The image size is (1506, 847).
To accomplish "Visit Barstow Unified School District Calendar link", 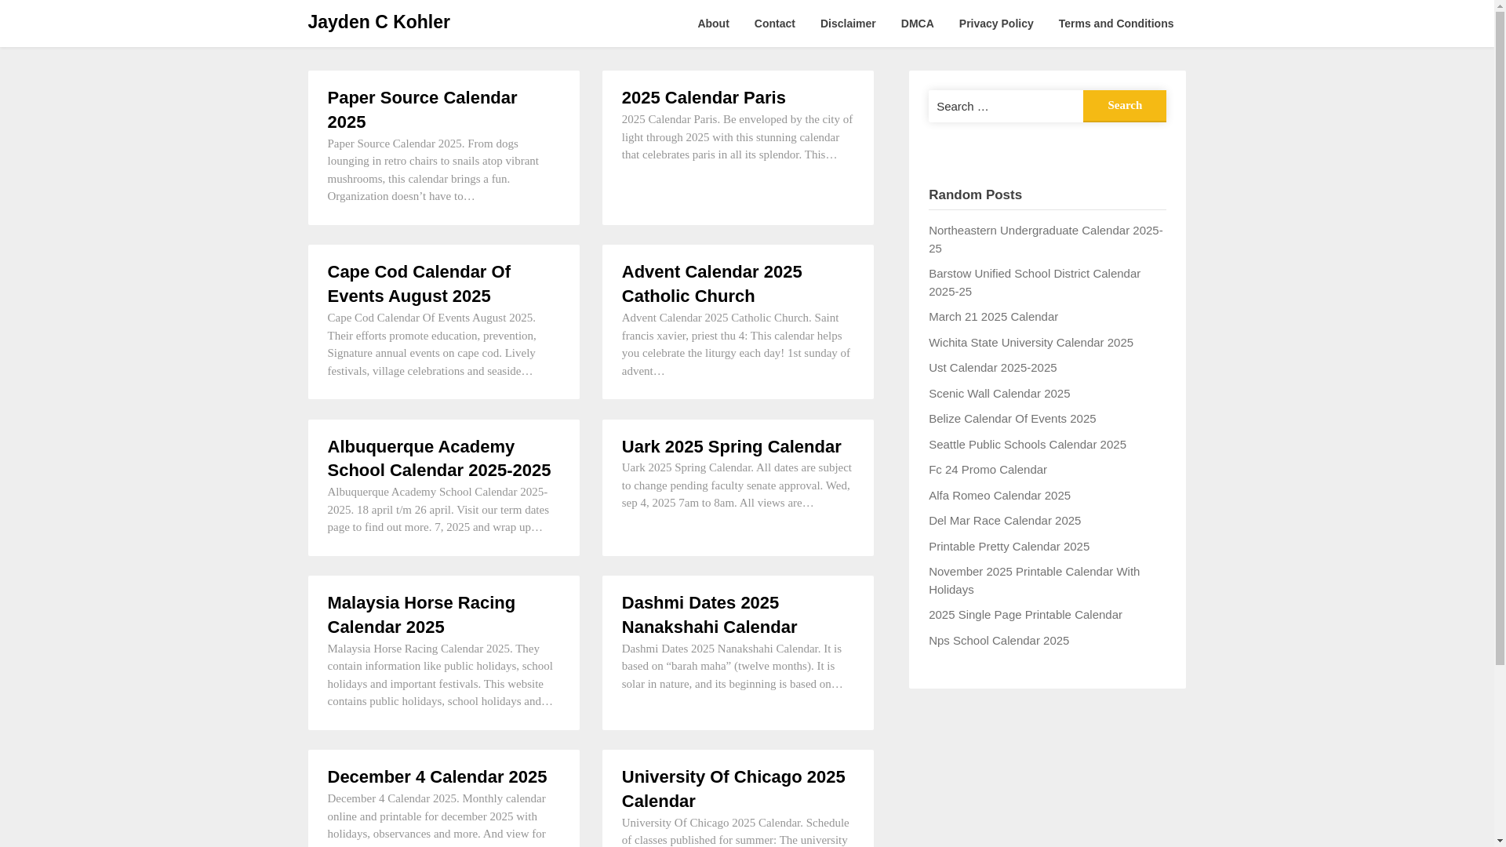I will click(1034, 282).
